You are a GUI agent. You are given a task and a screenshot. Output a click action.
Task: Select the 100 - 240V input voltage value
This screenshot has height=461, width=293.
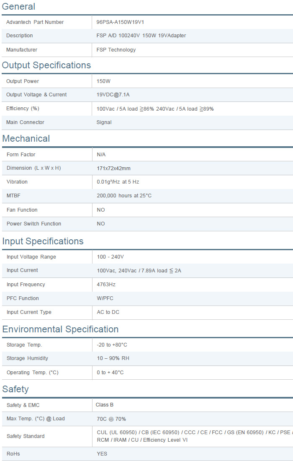click(111, 257)
